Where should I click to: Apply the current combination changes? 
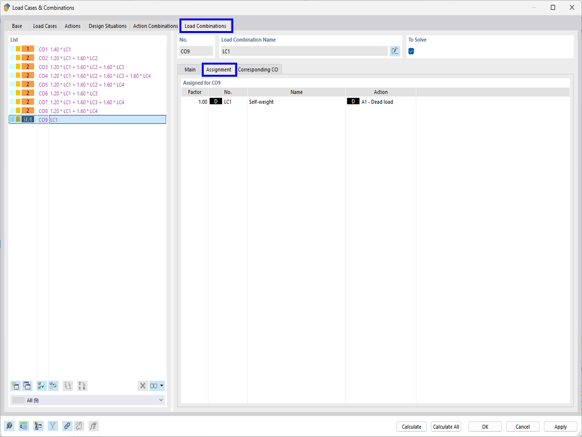click(560, 426)
